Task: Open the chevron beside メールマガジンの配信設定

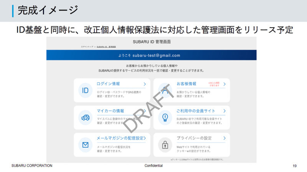Action: [x=145, y=138]
